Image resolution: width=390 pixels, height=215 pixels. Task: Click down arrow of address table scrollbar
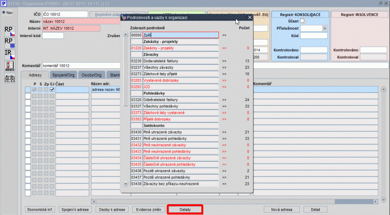[x=384, y=200]
